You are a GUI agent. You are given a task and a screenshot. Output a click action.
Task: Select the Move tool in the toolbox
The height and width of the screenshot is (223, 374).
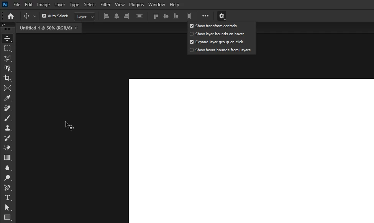click(7, 38)
